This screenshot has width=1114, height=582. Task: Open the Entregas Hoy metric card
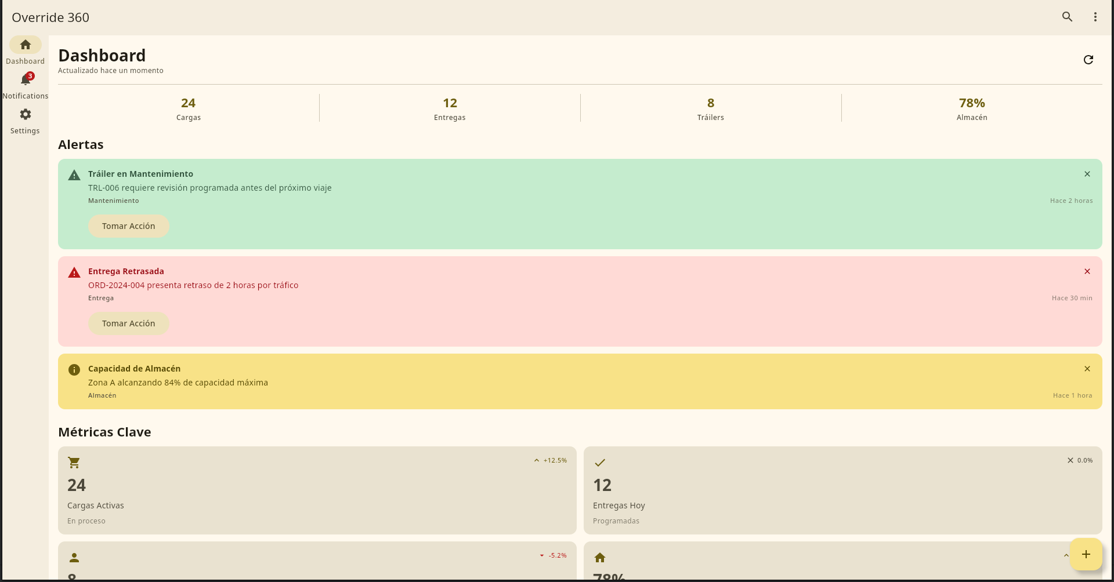point(842,490)
